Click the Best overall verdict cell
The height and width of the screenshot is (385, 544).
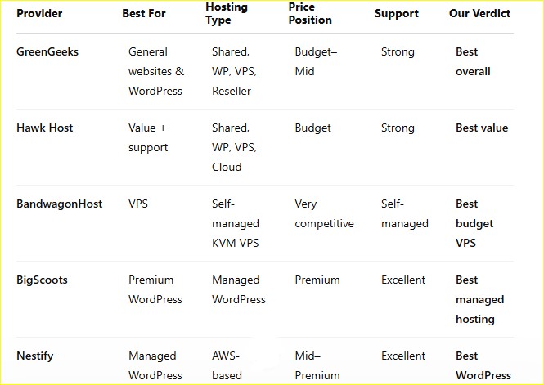click(x=473, y=61)
